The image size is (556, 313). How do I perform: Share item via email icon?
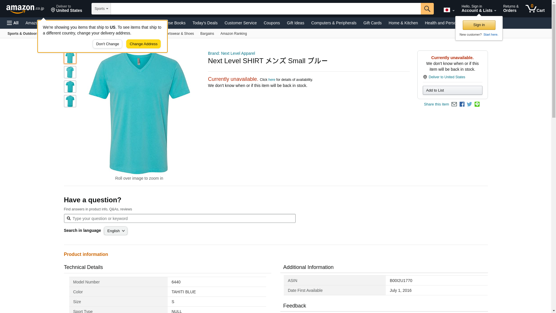(x=454, y=104)
